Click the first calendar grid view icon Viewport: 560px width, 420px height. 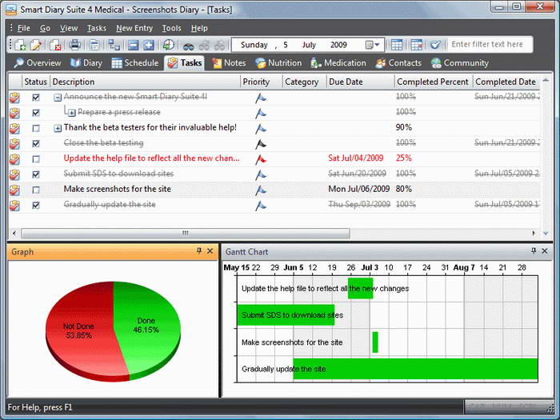[397, 45]
